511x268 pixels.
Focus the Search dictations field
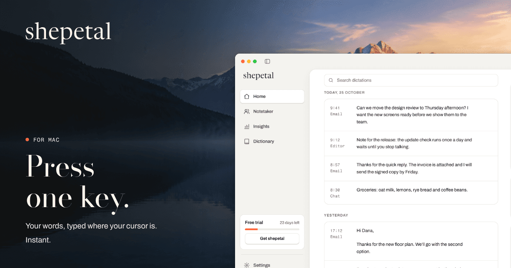411,80
